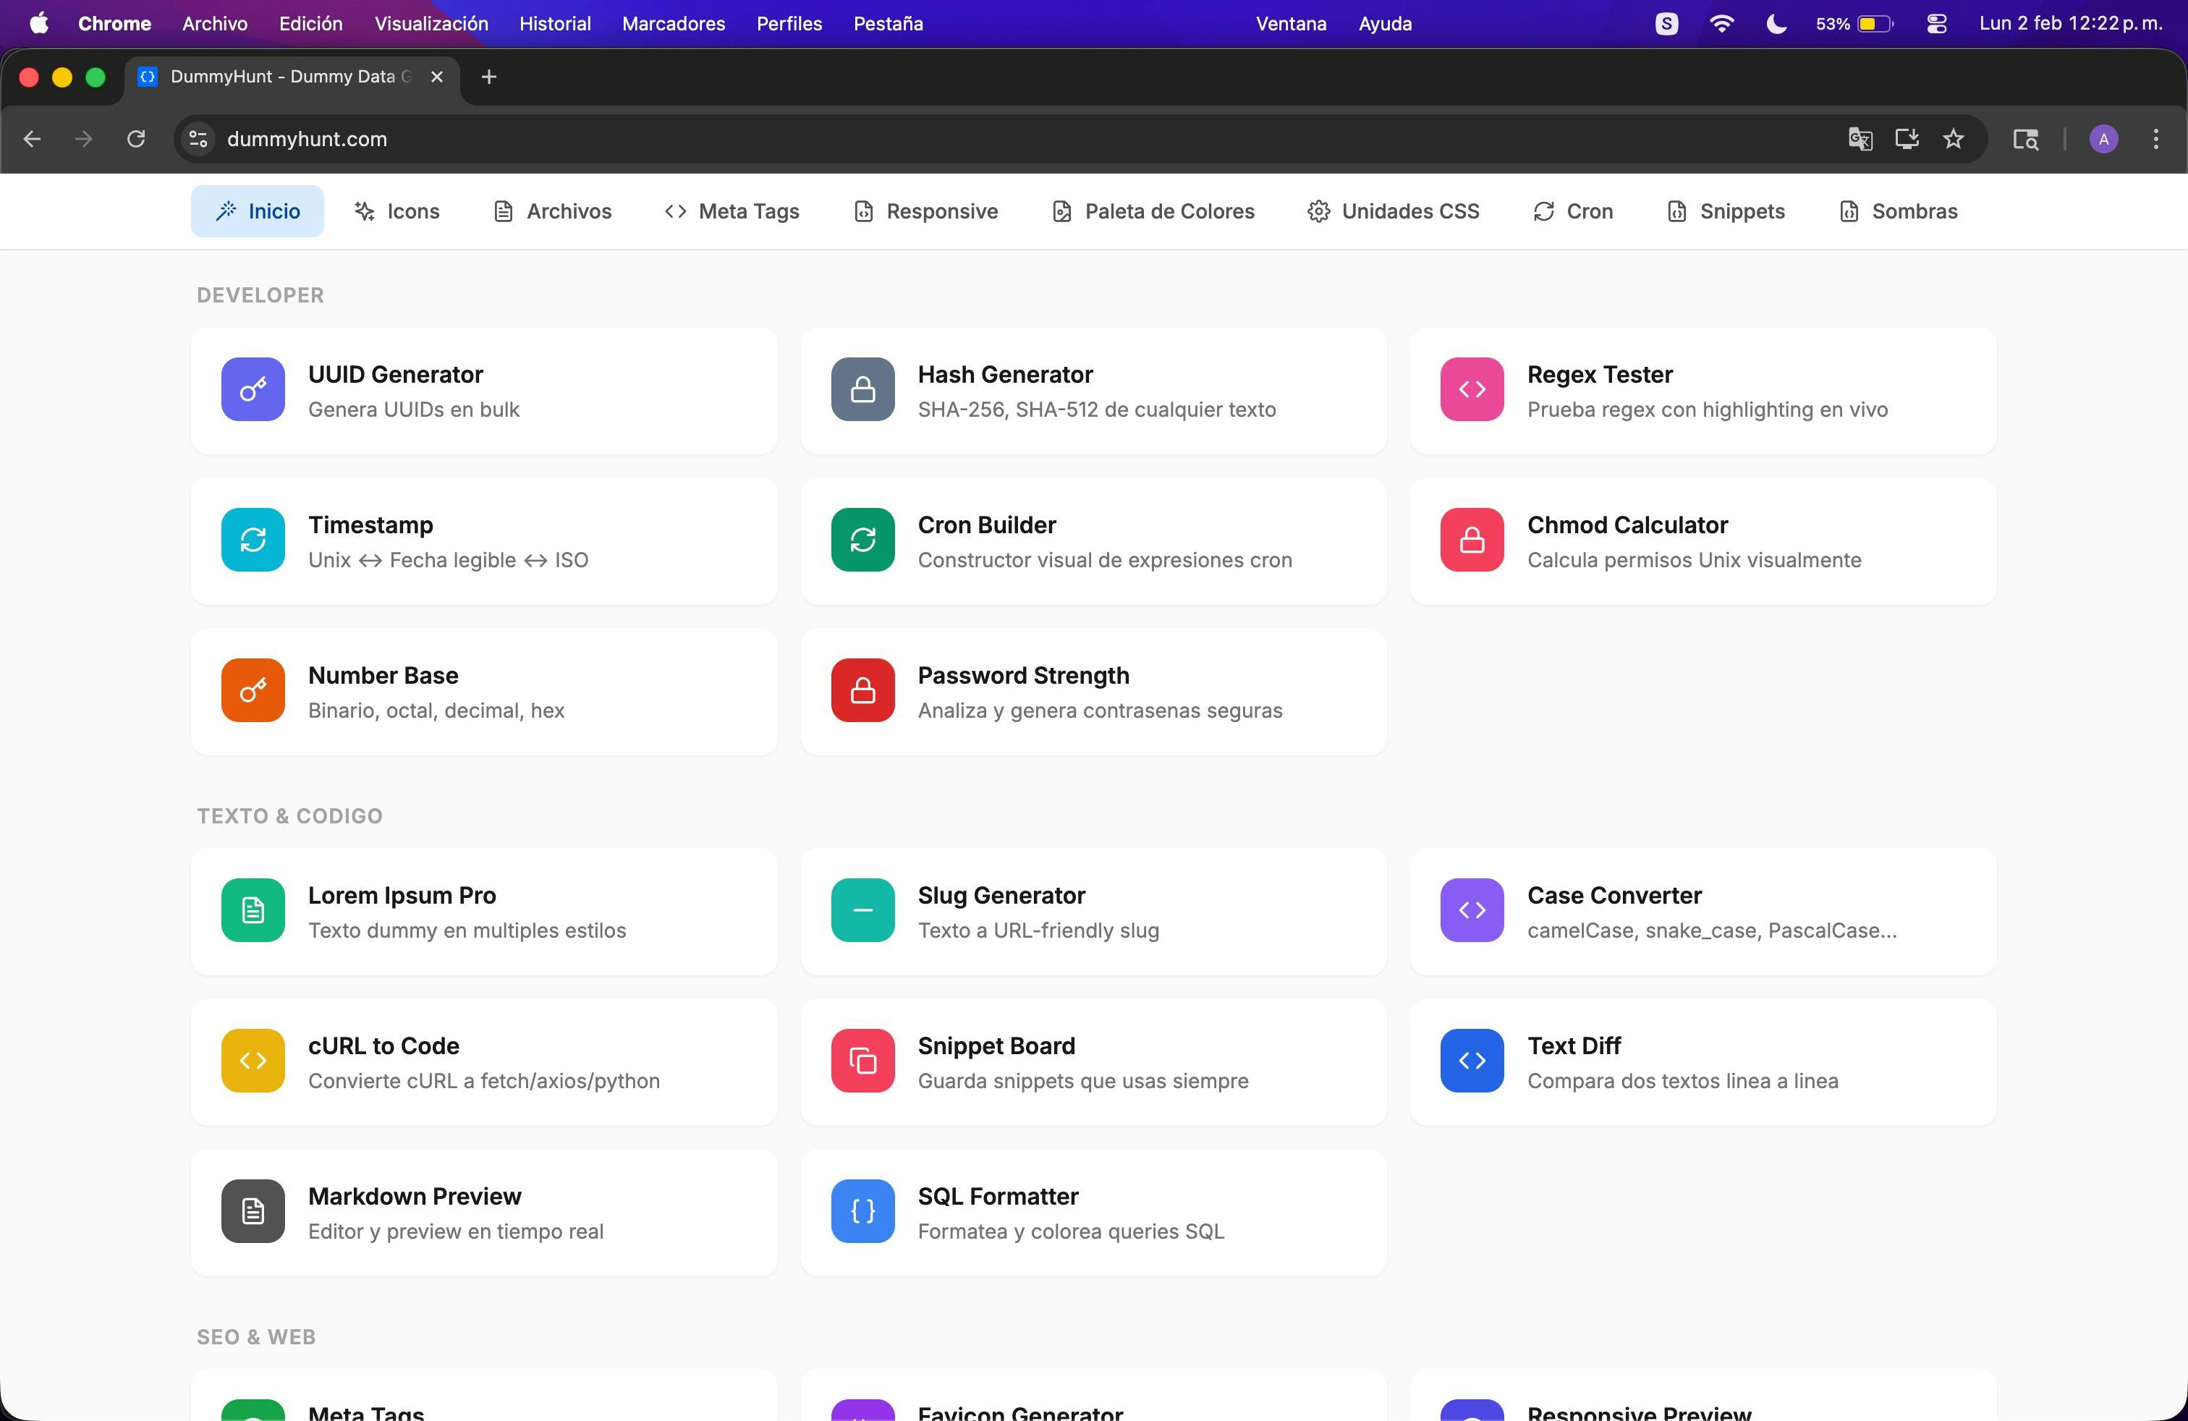Click the Markdown Preview document icon
The height and width of the screenshot is (1421, 2188).
coord(251,1210)
